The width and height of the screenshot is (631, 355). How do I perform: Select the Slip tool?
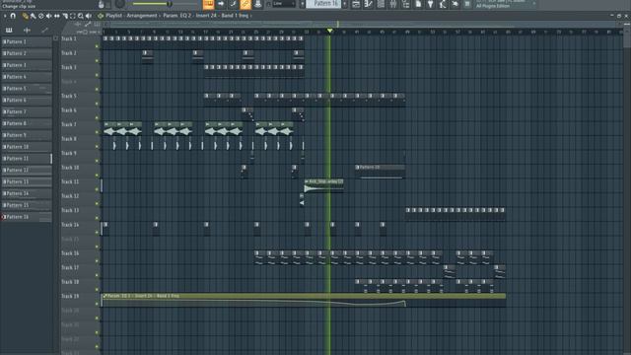tap(57, 16)
